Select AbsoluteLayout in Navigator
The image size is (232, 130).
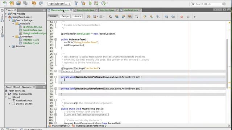coord(24,100)
